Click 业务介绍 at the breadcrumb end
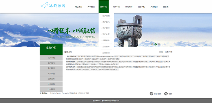Screen dimensions: 212x103 click(x=168, y=52)
